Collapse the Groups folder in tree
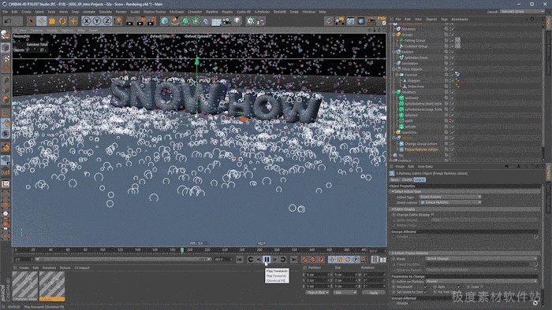This screenshot has width=552, height=310. (x=394, y=35)
